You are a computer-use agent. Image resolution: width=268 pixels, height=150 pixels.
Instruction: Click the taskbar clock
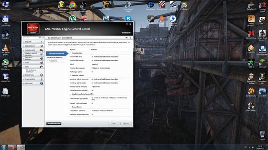click(260, 147)
